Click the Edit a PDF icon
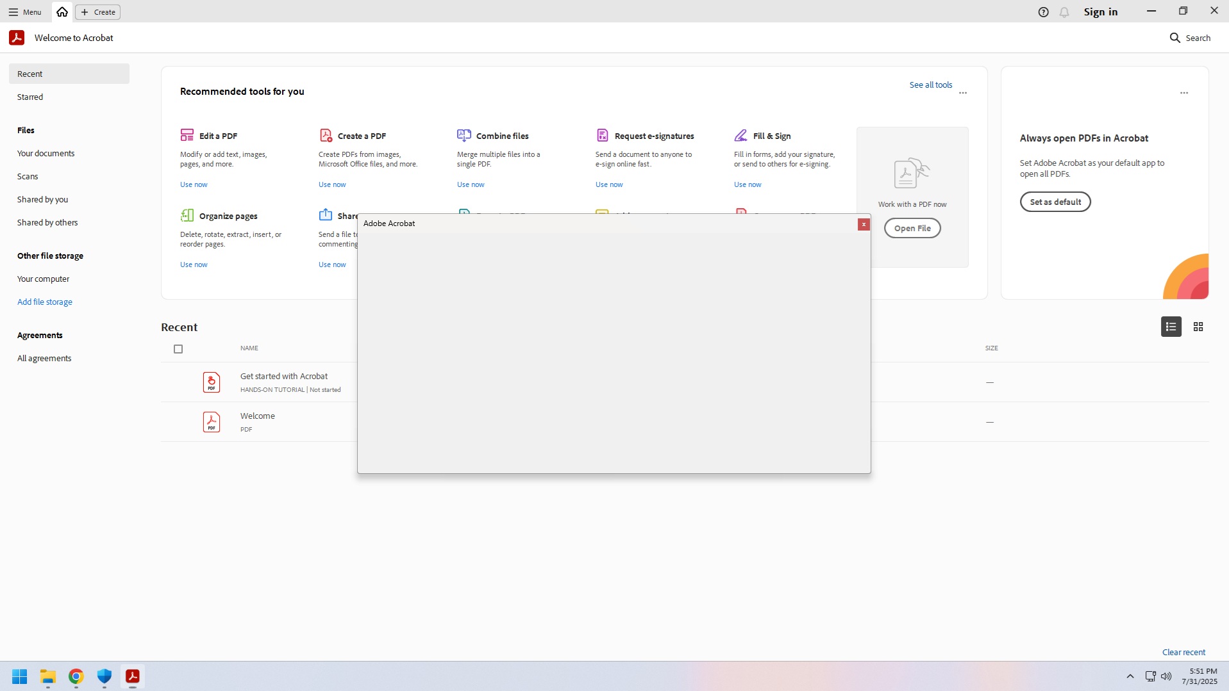The width and height of the screenshot is (1229, 691). click(187, 135)
